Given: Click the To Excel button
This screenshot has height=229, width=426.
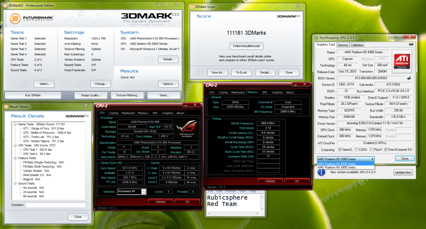Looking at the screenshot, I should [x=241, y=72].
